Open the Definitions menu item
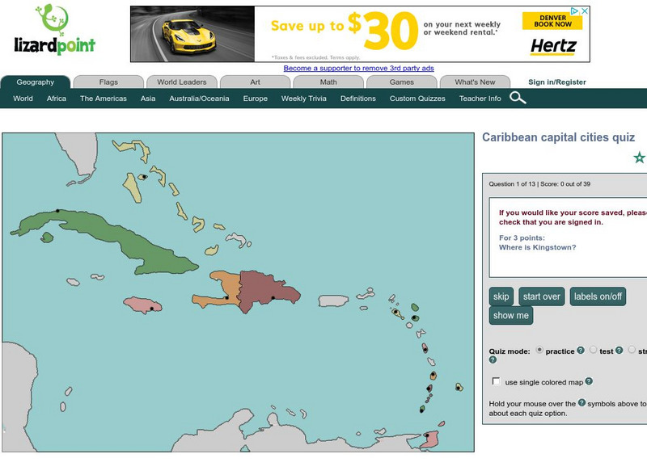This screenshot has height=475, width=647. pyautogui.click(x=358, y=99)
